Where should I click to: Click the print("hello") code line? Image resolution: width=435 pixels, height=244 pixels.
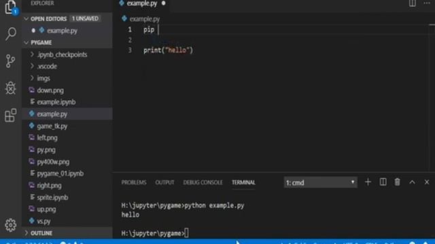tap(168, 50)
